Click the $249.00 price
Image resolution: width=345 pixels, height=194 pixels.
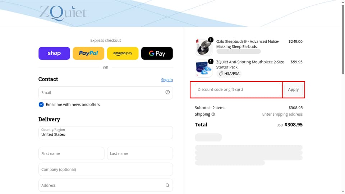(x=295, y=42)
